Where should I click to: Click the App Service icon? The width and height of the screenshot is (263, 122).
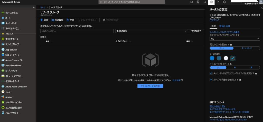[x=3, y=50]
